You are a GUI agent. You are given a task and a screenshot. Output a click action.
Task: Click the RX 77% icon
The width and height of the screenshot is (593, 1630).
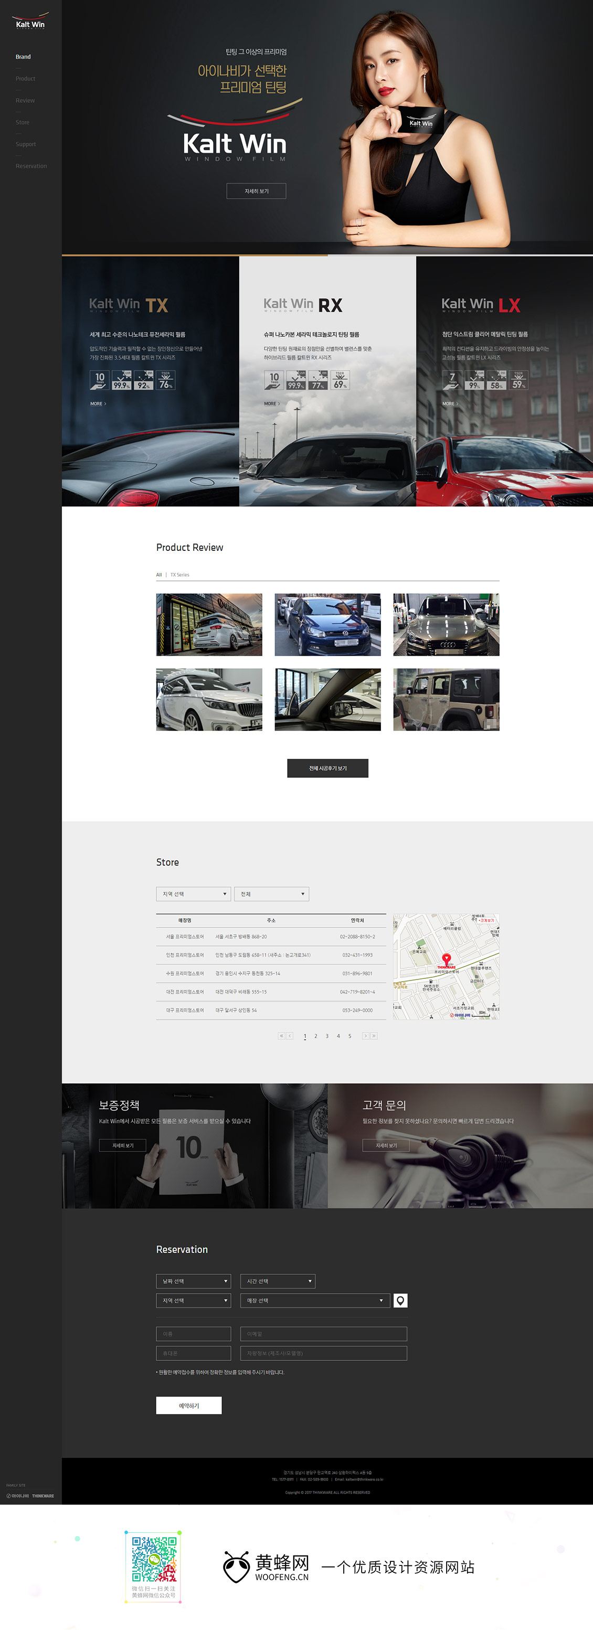coord(319,380)
